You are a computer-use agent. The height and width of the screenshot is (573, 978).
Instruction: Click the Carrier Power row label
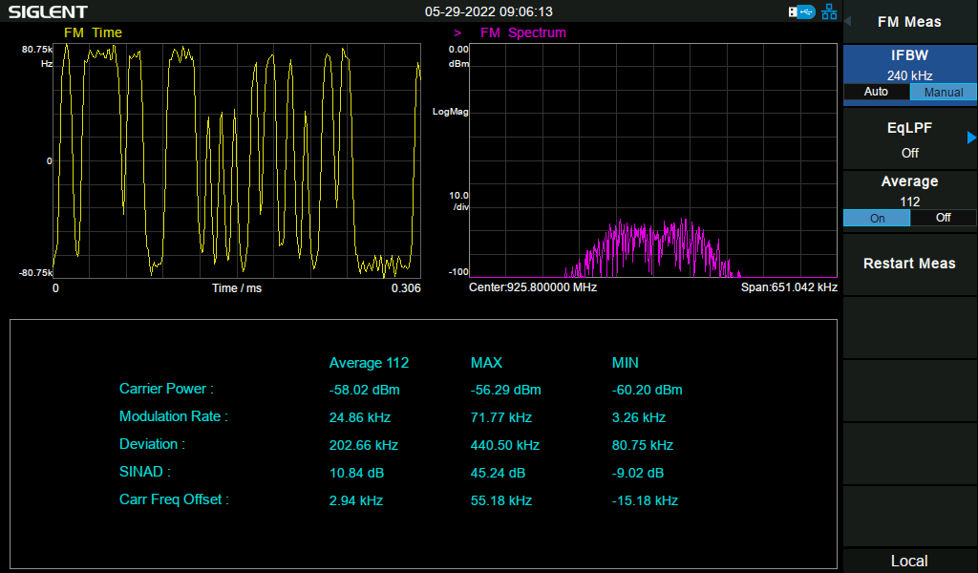[x=166, y=389]
